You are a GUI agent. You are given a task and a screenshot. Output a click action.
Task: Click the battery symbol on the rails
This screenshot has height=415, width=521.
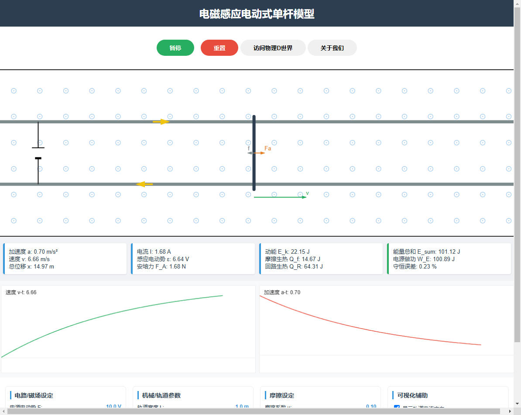pyautogui.click(x=38, y=153)
